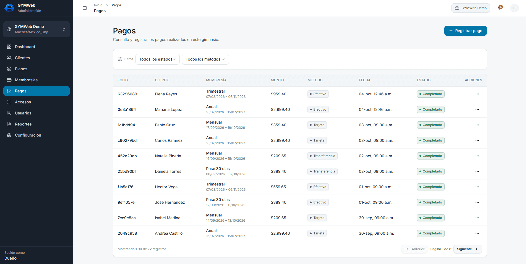Open actions menu for Elena Reyes payment
527x264 pixels.
(477, 94)
